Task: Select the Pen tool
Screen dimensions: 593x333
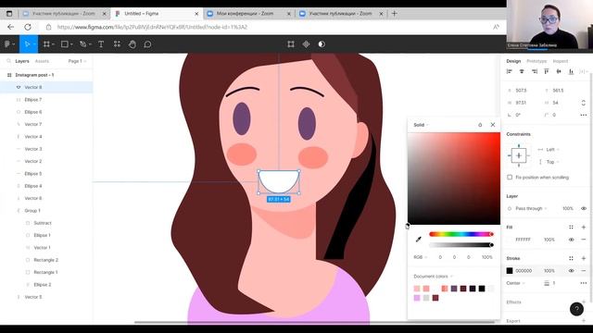Action: pos(82,44)
